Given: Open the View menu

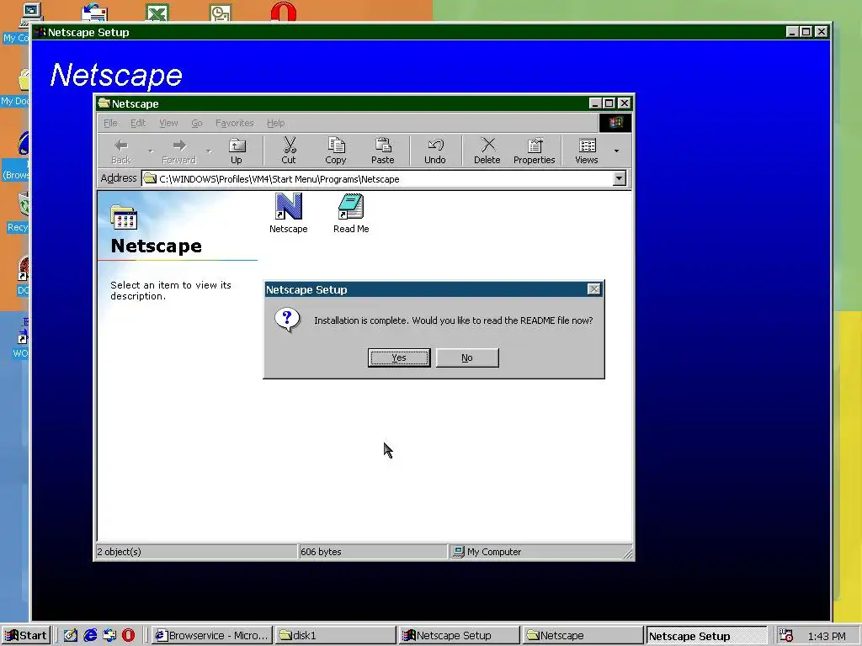Looking at the screenshot, I should point(168,123).
